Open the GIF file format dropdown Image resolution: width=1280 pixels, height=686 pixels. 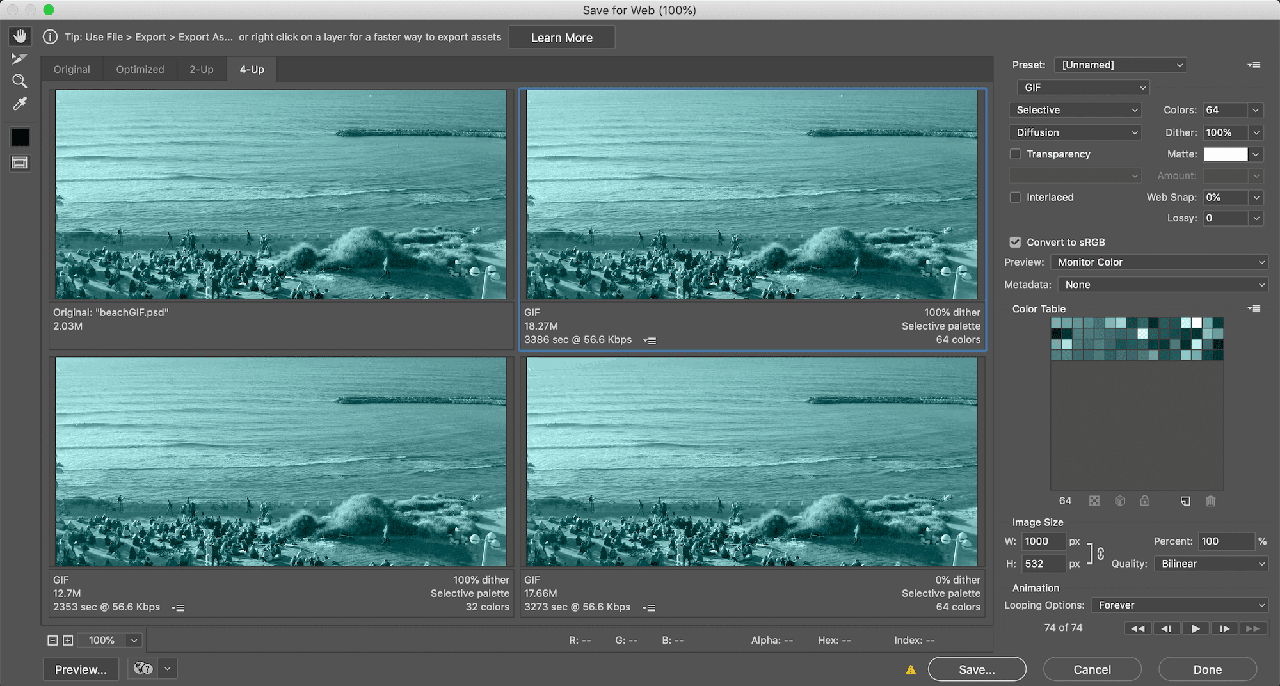pos(1083,87)
